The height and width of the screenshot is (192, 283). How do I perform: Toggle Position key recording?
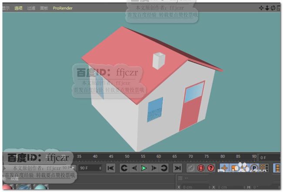[224, 168]
